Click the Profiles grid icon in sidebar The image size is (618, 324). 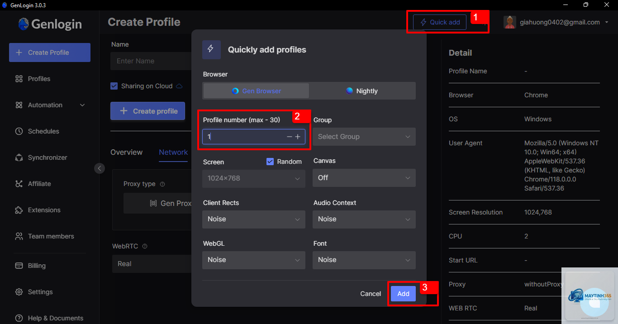(19, 79)
